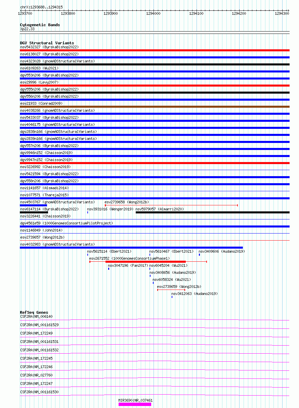Image resolution: width=299 pixels, height=408 pixels.
Task: Click the red dgv9947n152 variant bar
Action: (x=155, y=163)
